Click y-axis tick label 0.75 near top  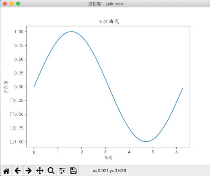point(19,45)
